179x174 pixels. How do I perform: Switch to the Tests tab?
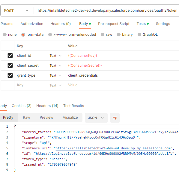[143, 24]
